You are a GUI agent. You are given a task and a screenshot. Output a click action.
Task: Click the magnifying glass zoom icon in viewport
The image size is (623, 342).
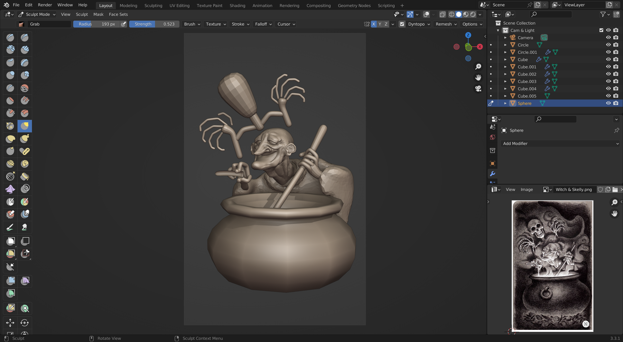(x=478, y=67)
